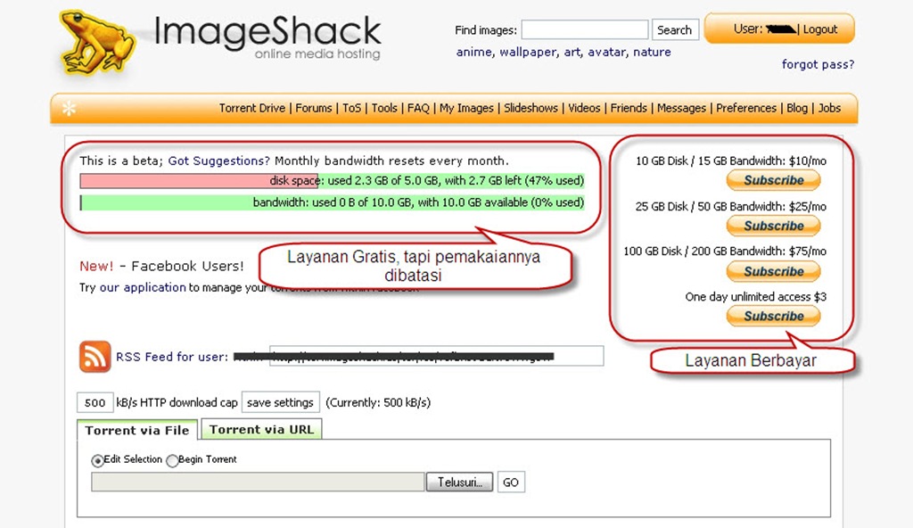
Task: Click the forgot pass? link
Action: 818,64
